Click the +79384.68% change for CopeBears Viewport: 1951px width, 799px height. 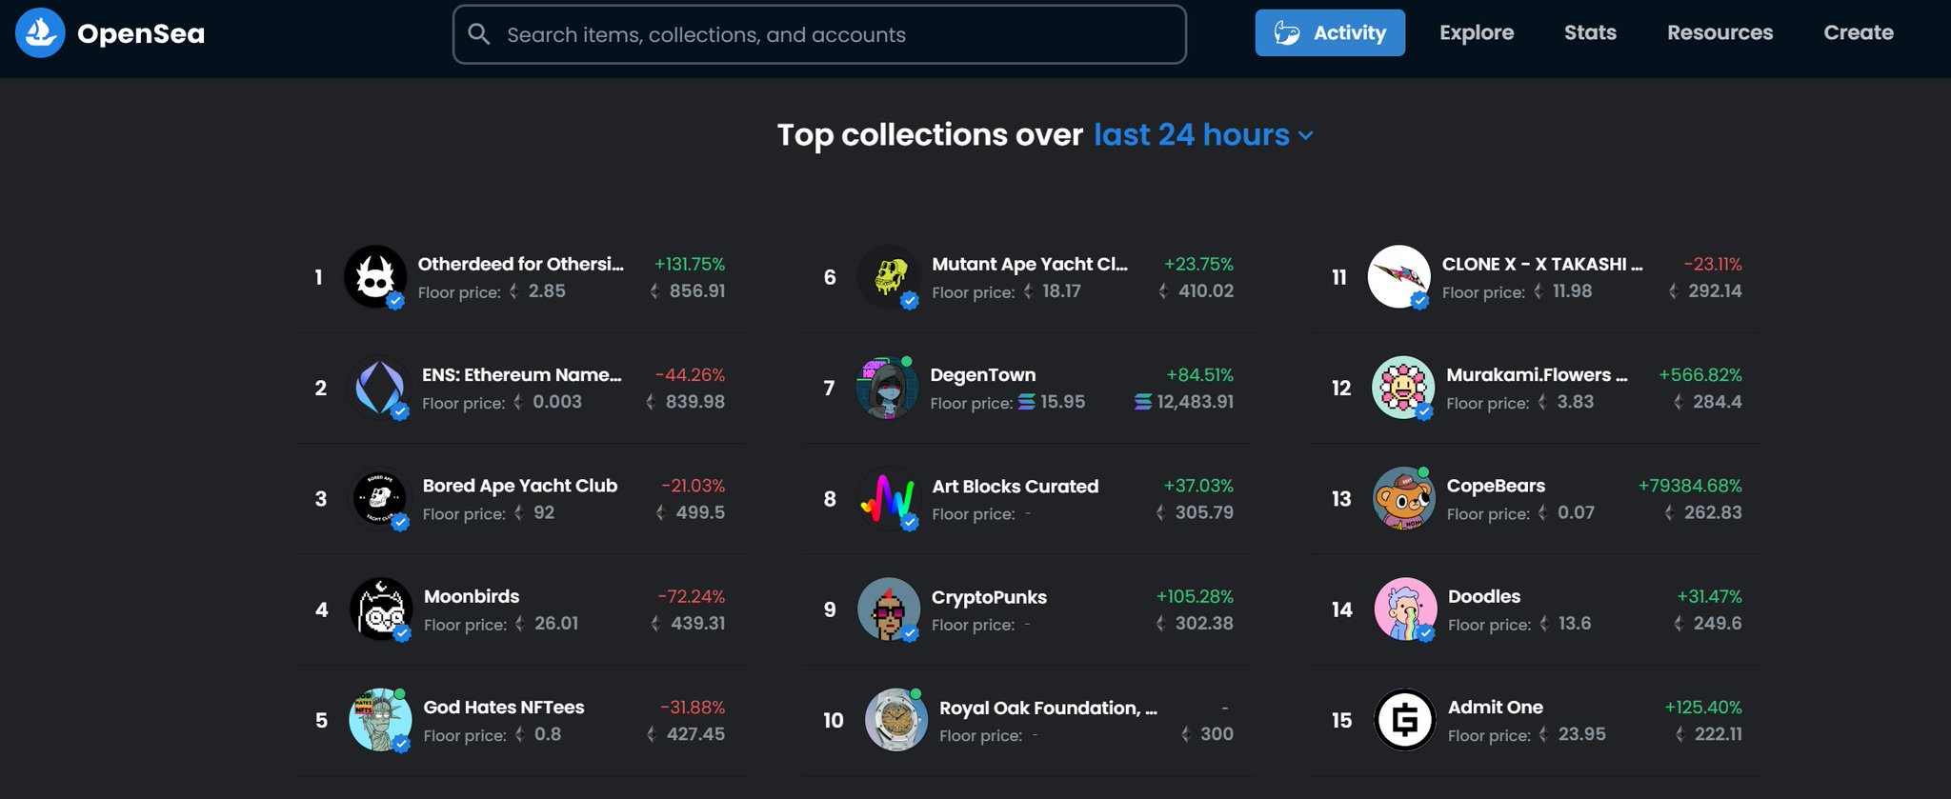coord(1690,486)
